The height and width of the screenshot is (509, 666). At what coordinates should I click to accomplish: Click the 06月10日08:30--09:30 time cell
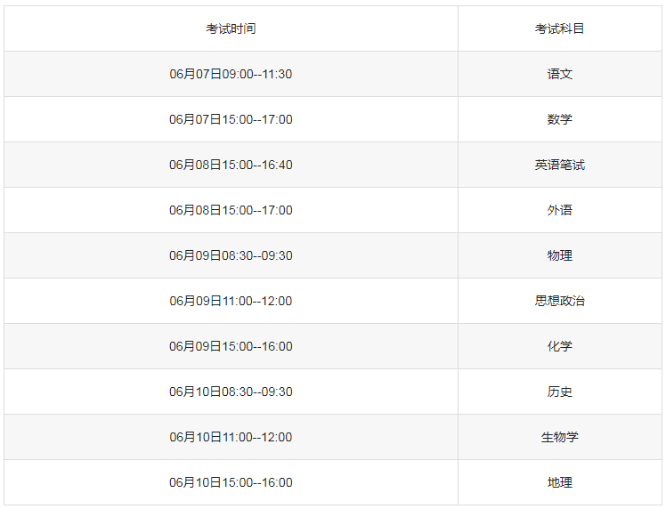pos(231,392)
